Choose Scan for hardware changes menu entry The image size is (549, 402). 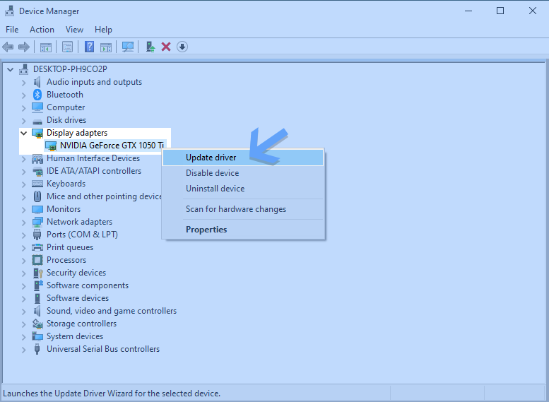point(243,209)
